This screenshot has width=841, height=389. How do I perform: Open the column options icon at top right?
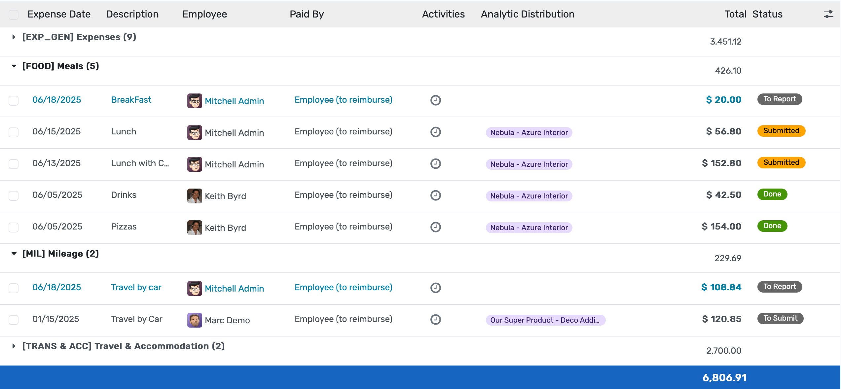[x=828, y=14]
